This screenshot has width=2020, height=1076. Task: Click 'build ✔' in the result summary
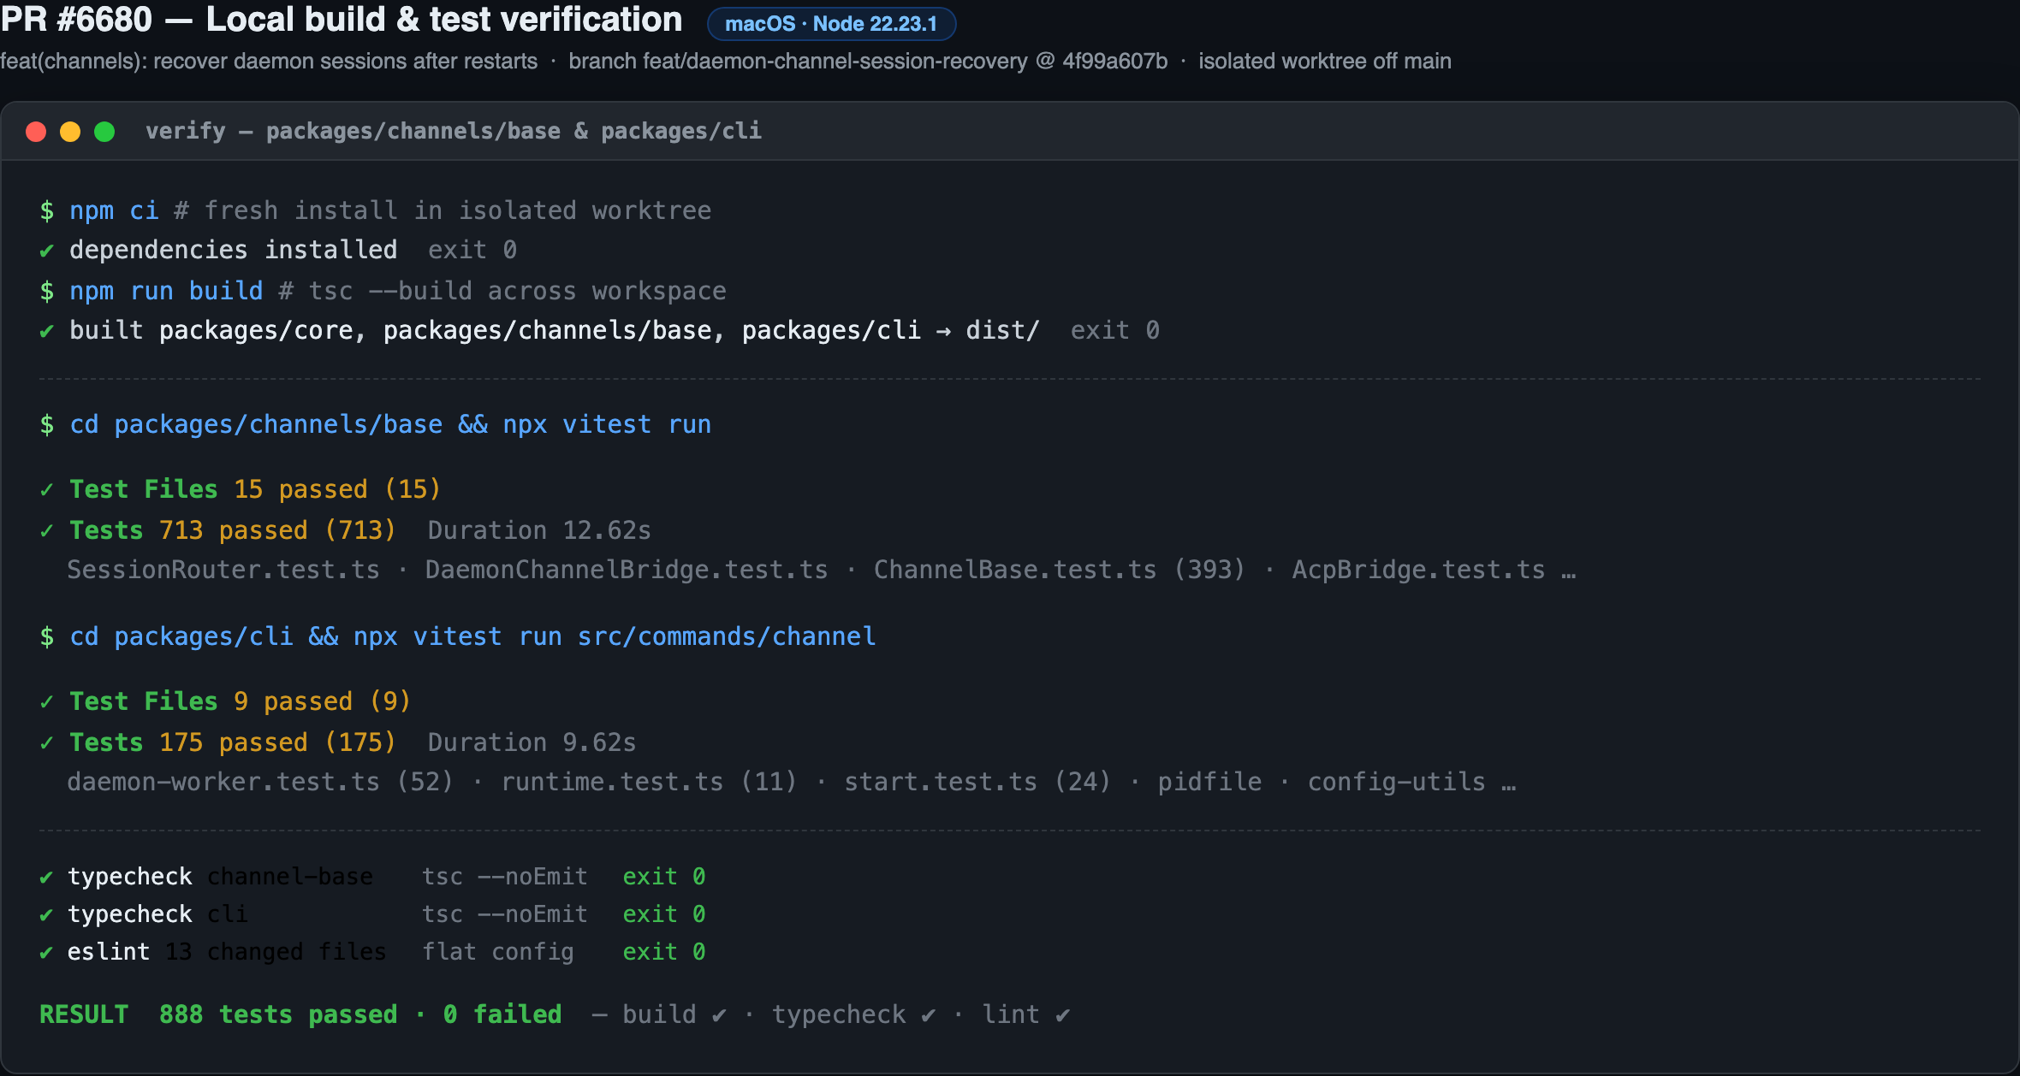coord(675,1014)
